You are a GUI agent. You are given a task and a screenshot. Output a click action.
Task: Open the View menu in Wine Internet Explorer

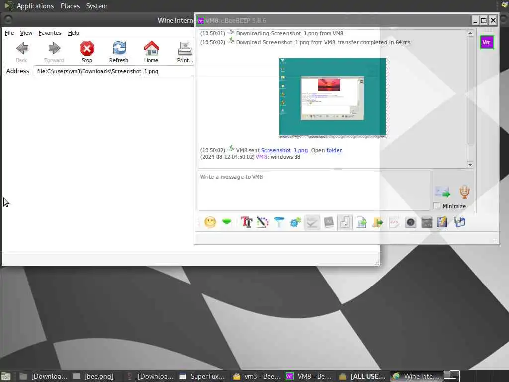[26, 33]
